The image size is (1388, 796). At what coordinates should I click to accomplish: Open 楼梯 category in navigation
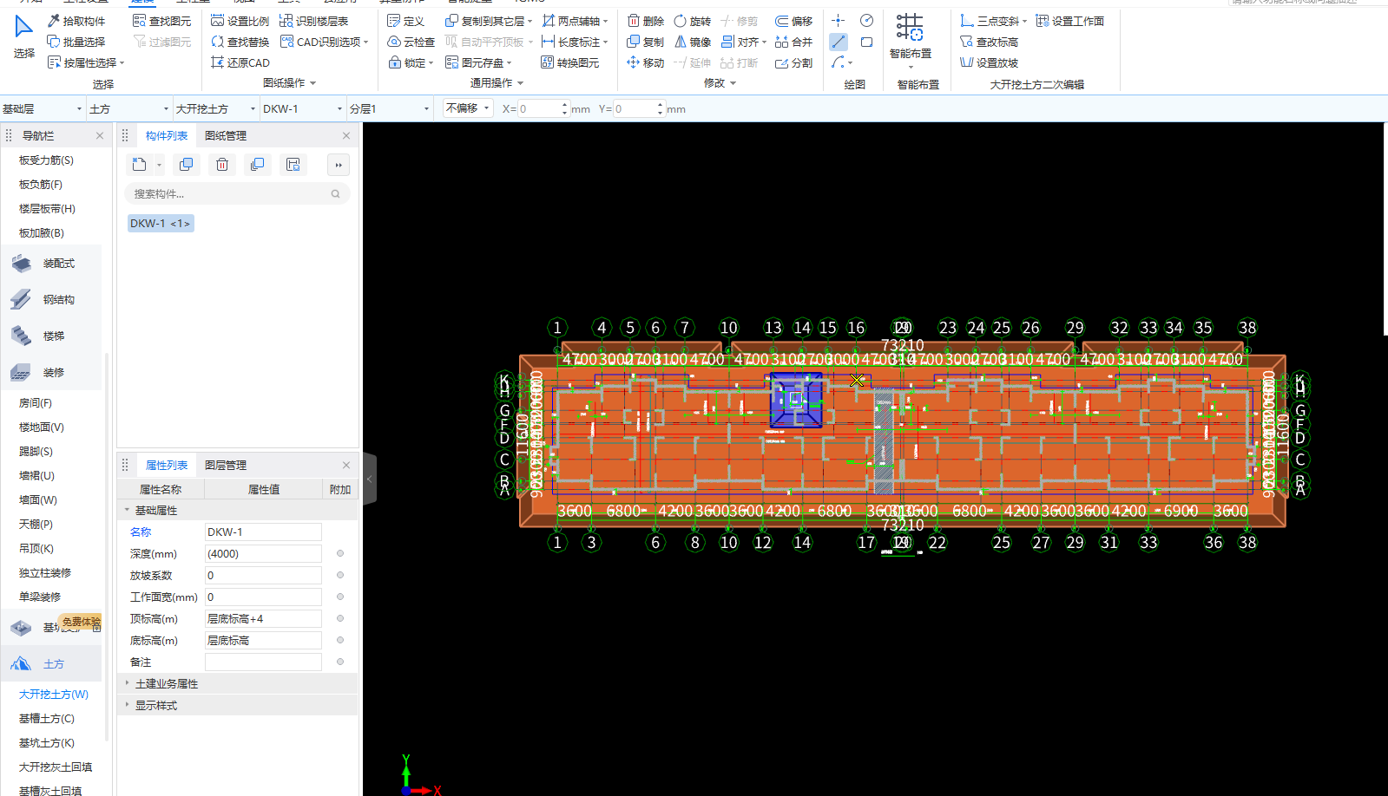(52, 336)
